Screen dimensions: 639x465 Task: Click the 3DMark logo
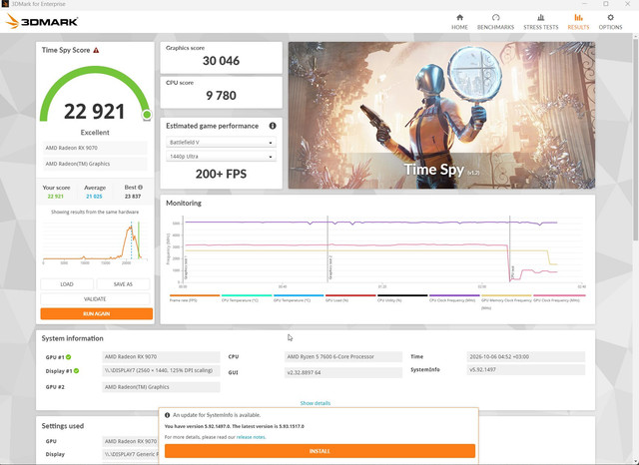(x=42, y=22)
